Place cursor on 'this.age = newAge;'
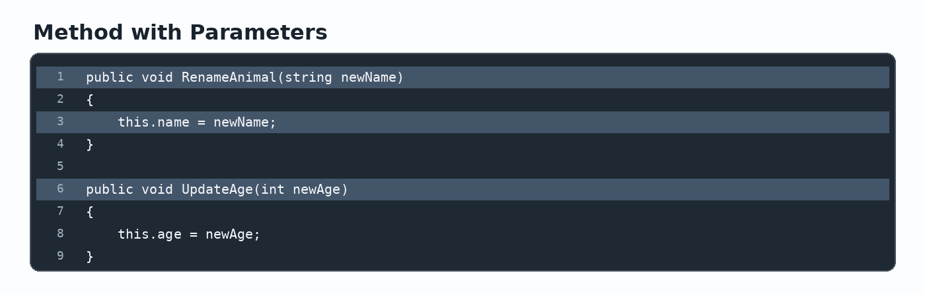Viewport: 925px width, 294px height. tap(189, 235)
